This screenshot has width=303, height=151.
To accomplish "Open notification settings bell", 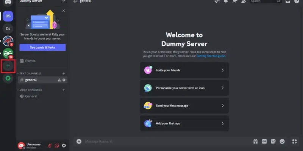I will 226,2.
